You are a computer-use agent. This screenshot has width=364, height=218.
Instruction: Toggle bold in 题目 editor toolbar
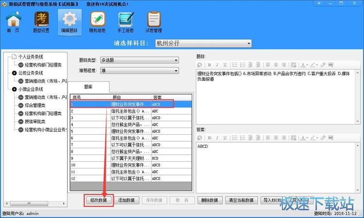[x=209, y=65]
